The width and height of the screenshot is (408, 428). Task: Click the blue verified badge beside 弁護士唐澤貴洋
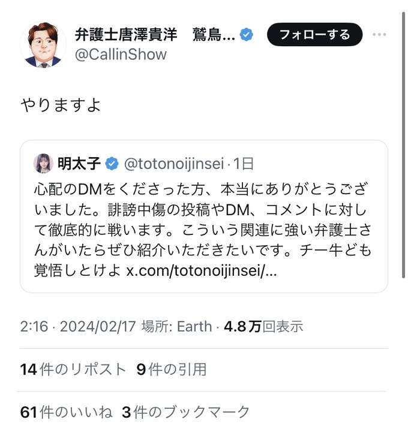click(x=246, y=35)
